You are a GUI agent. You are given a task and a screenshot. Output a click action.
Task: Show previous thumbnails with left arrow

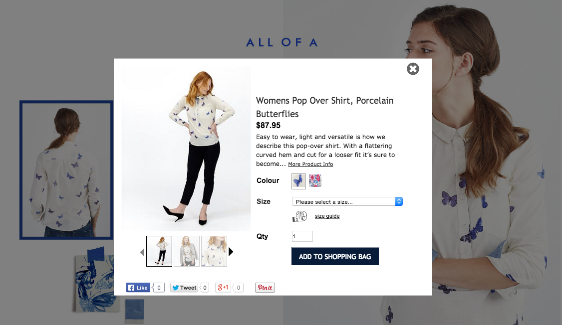point(142,252)
